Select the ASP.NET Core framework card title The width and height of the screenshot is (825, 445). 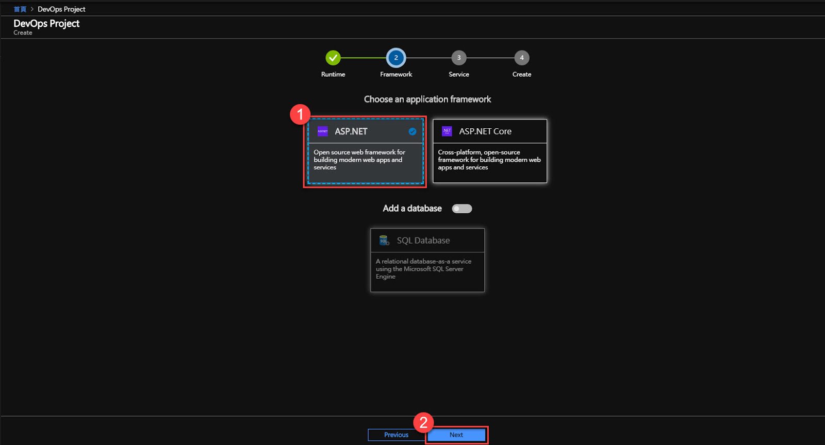pos(485,131)
